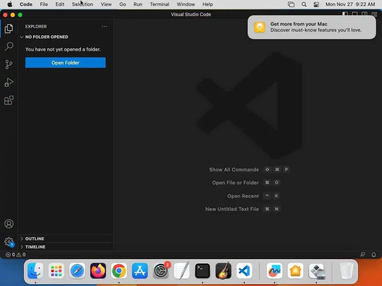Open the File menu
Screen dimensions: 382x286
pos(44,4)
